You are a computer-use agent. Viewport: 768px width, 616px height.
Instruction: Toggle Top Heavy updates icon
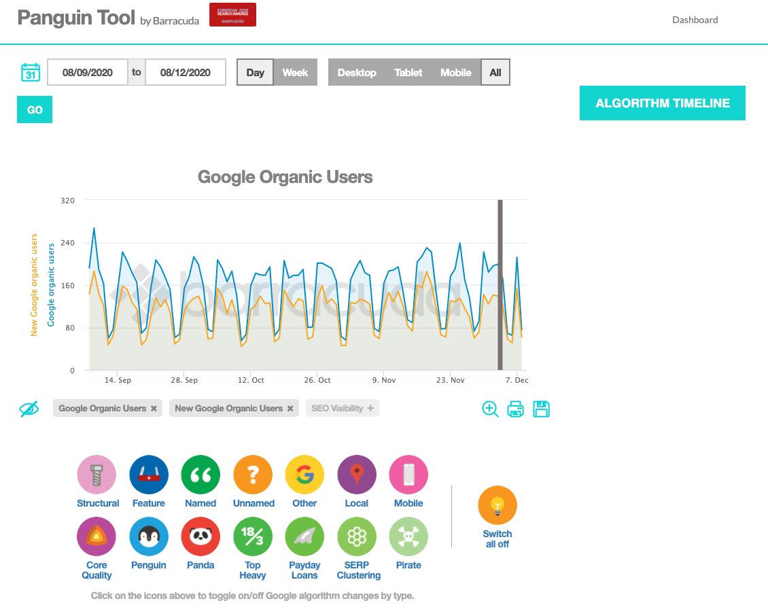click(253, 536)
